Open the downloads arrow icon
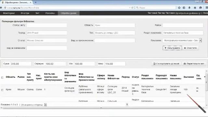This screenshot has height=117, width=208. pyautogui.click(x=189, y=8)
